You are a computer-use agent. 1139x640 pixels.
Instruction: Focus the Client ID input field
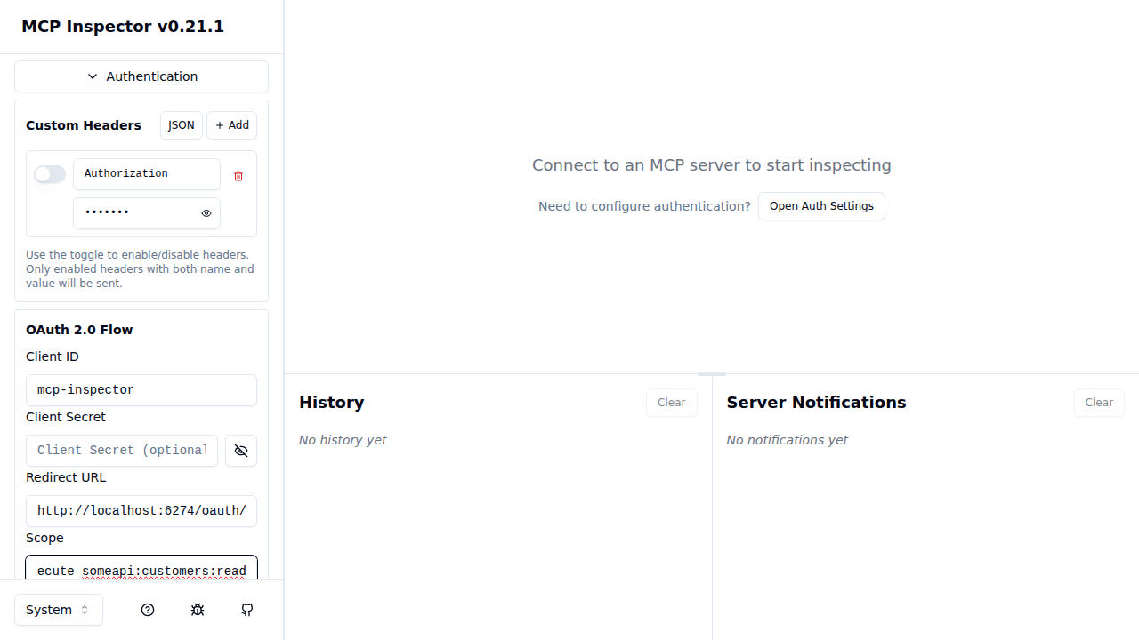click(x=141, y=390)
